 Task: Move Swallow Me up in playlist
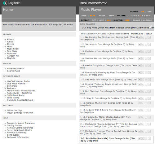pos(146,59)
